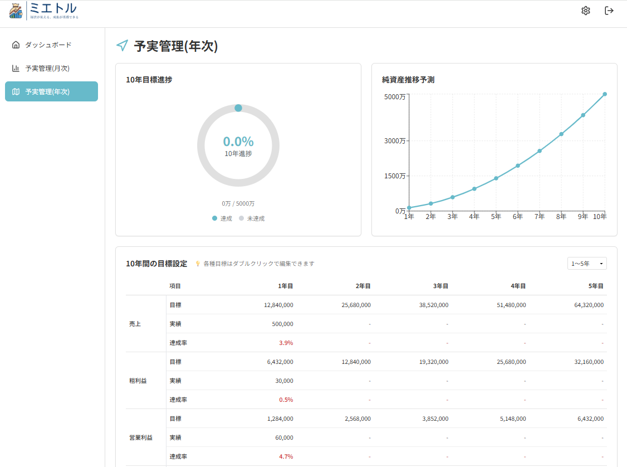The height and width of the screenshot is (467, 627).
Task: Click the home icon beside ダッシュボード
Action: coord(16,45)
